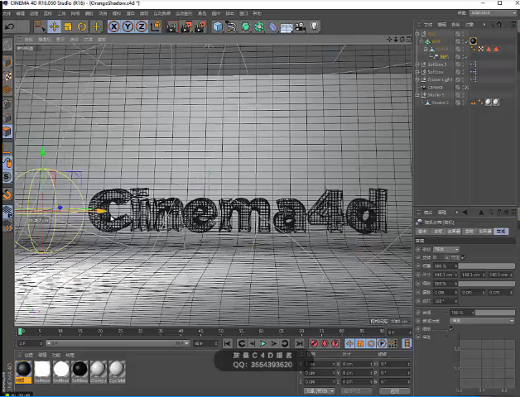Open the green generators icon

coord(245,26)
